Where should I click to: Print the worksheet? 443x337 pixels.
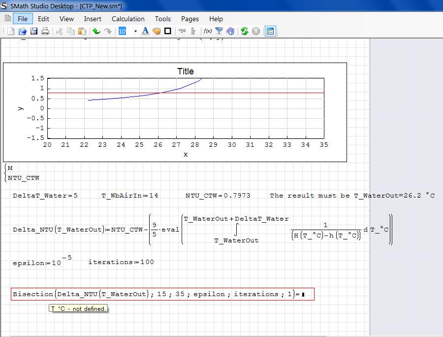45,31
